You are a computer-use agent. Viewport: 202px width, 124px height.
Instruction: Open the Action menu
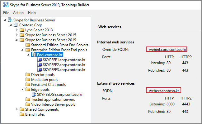[x=18, y=13]
